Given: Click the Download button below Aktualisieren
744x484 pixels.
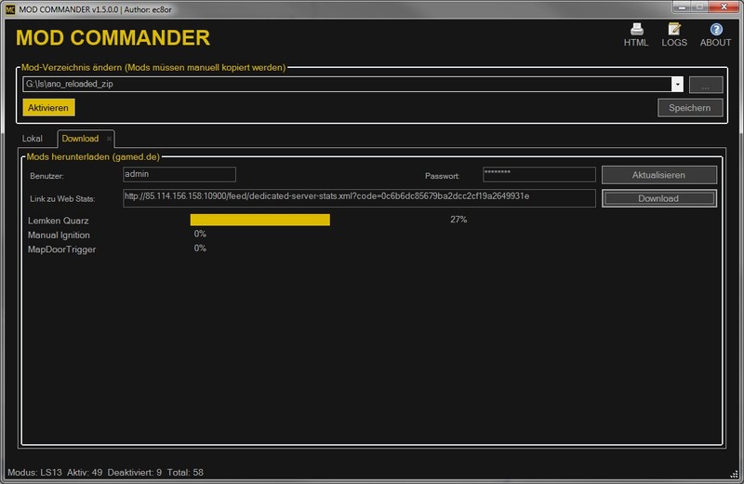Looking at the screenshot, I should coord(658,198).
